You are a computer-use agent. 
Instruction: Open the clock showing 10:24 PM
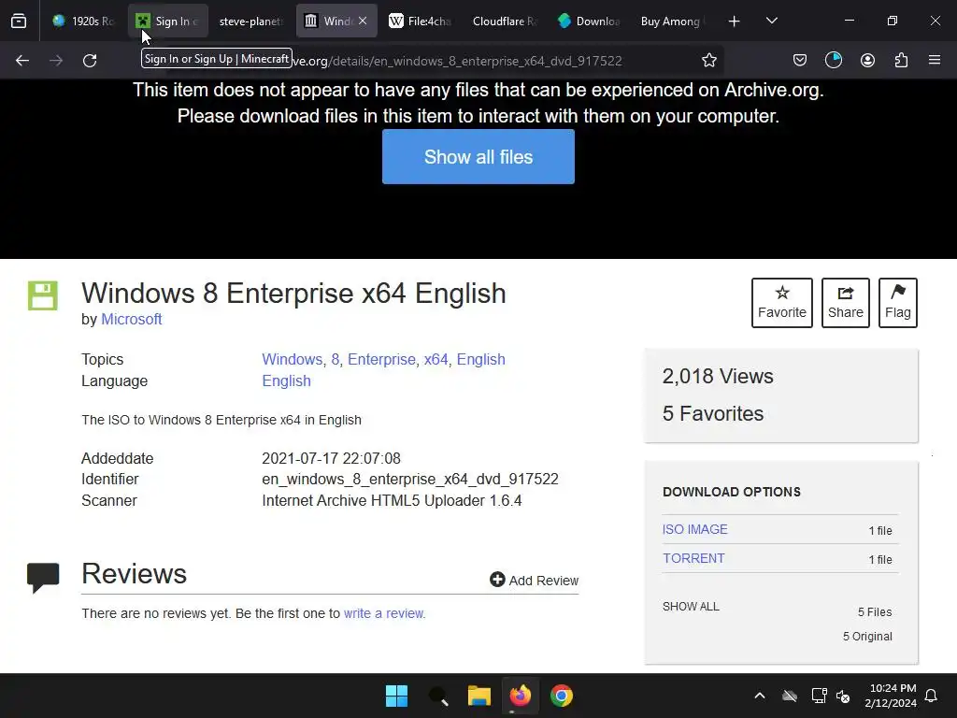point(891,696)
